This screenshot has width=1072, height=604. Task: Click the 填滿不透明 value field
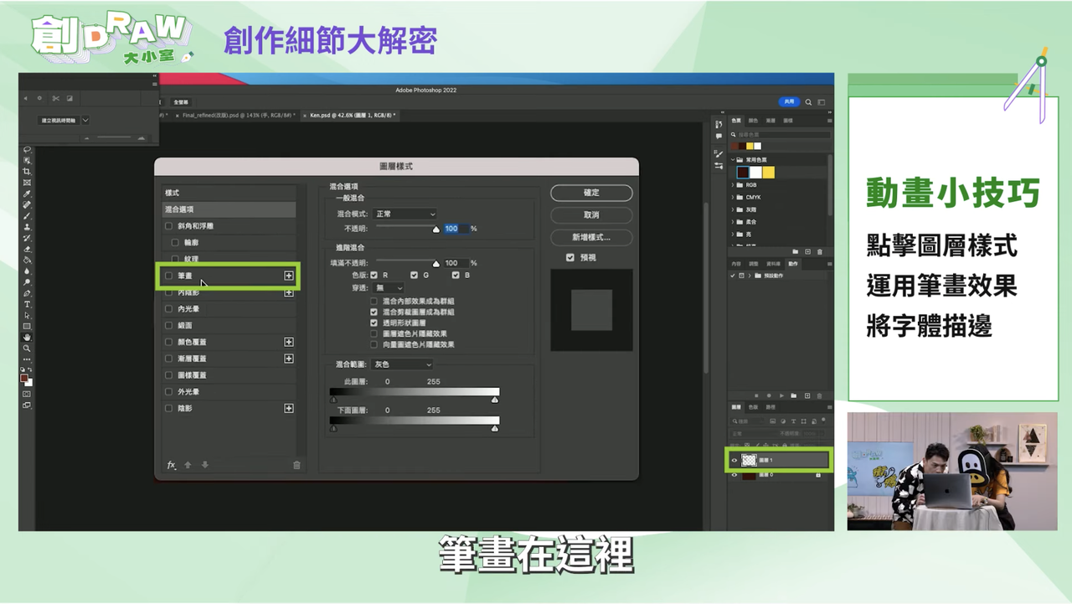[x=456, y=263]
